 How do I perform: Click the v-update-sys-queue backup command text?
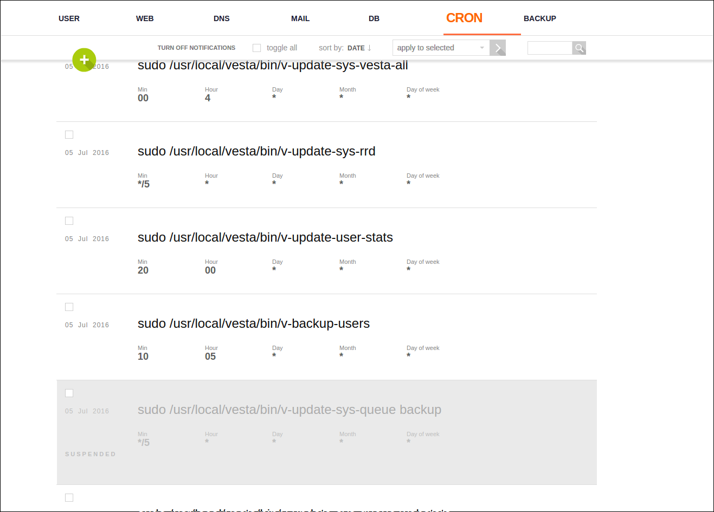coord(290,410)
